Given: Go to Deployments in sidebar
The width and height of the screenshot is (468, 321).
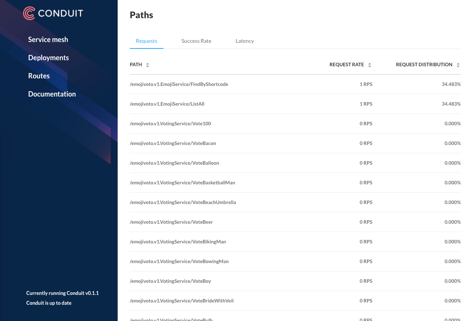Looking at the screenshot, I should tap(48, 58).
